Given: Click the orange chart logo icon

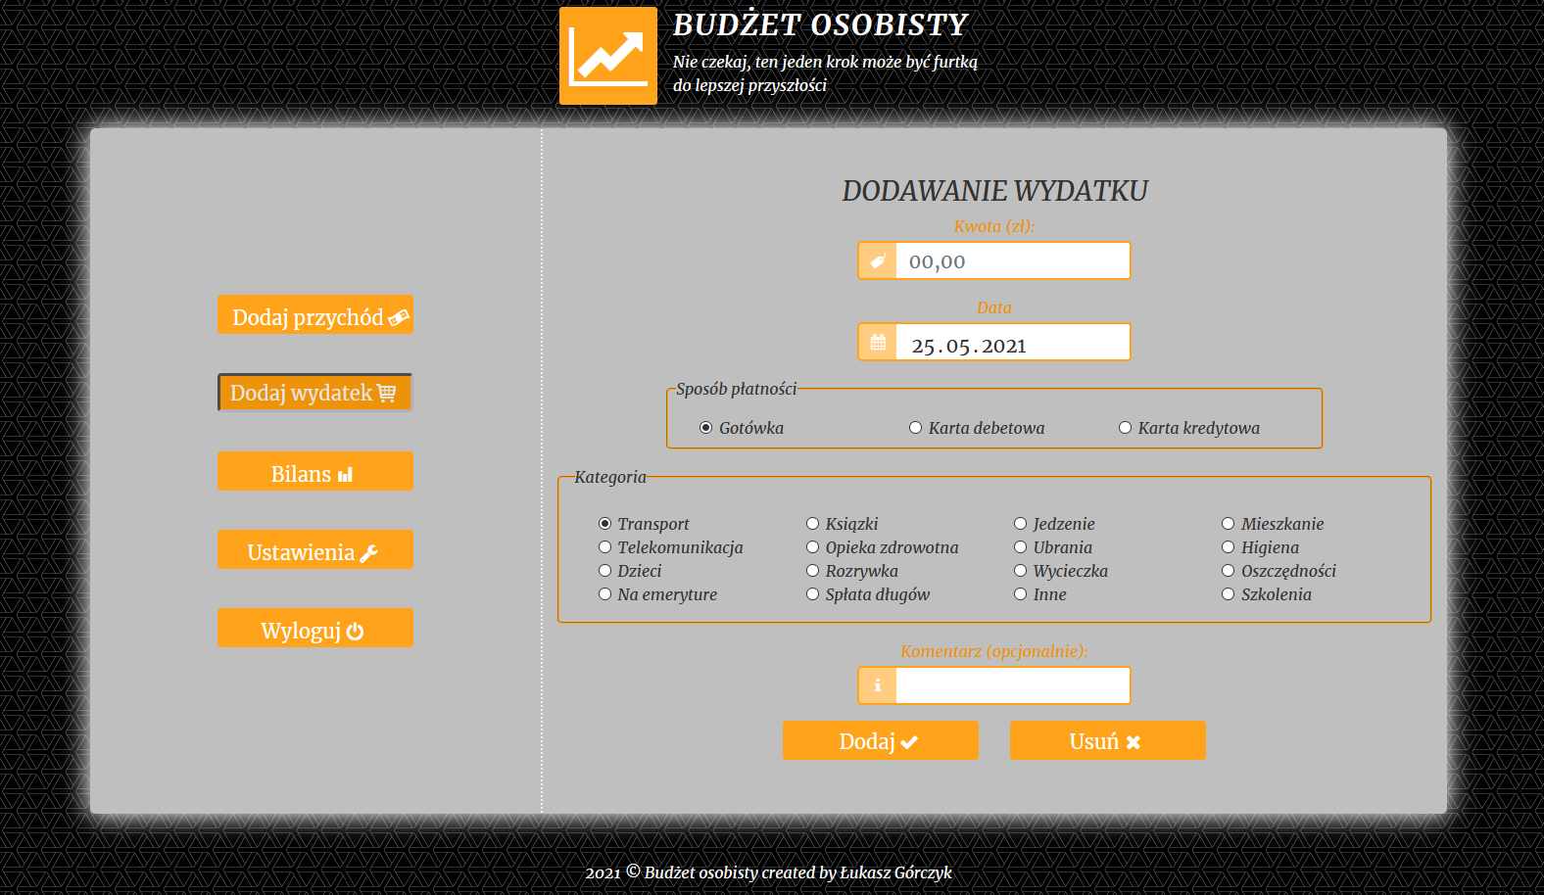Looking at the screenshot, I should [x=607, y=56].
